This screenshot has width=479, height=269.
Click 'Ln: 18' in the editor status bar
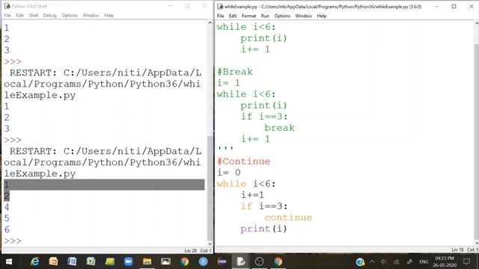point(457,250)
